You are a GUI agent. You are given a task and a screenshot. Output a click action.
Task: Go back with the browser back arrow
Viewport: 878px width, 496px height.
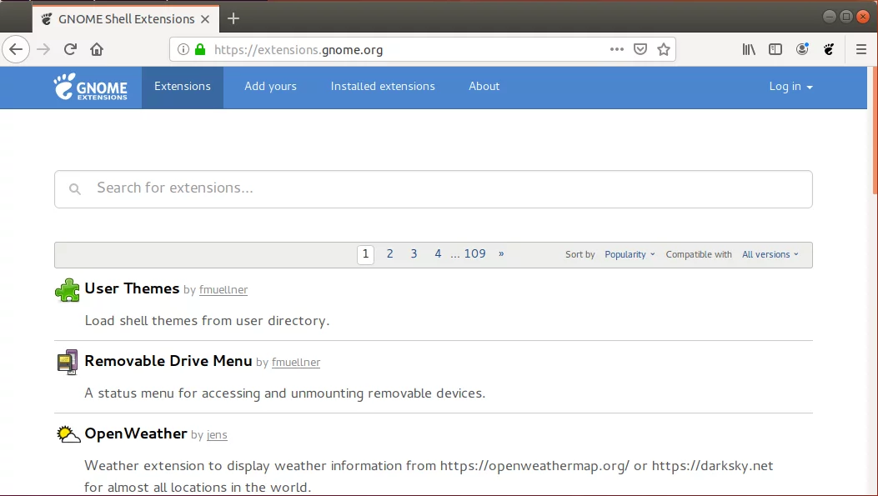tap(16, 49)
